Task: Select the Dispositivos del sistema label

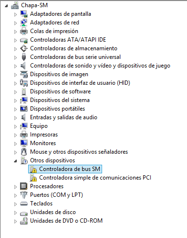Action: (x=60, y=100)
